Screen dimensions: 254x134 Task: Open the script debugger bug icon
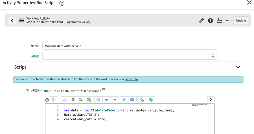pyautogui.click(x=151, y=99)
